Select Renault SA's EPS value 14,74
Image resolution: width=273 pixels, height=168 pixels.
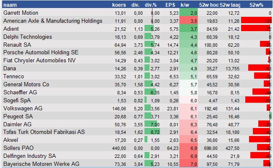click(173, 45)
